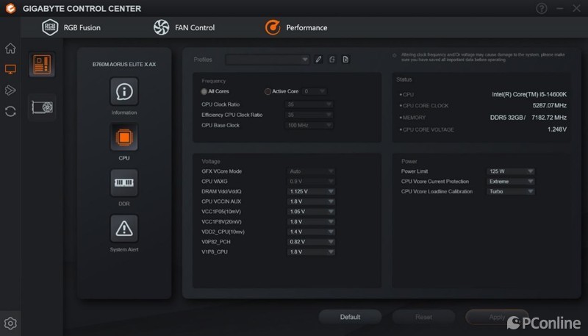Select the motherboard device thumbnail
The image size is (588, 336).
[42, 64]
